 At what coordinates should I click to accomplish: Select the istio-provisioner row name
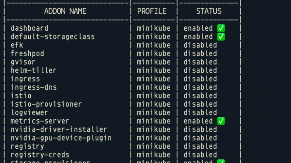click(x=46, y=104)
